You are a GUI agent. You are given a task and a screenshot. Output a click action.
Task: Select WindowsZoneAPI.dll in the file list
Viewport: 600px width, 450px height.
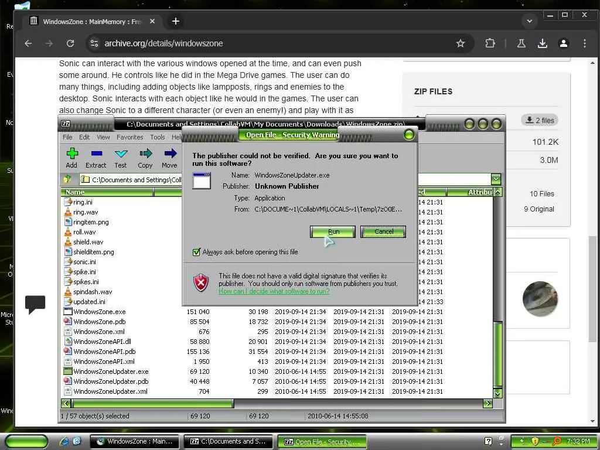point(102,342)
